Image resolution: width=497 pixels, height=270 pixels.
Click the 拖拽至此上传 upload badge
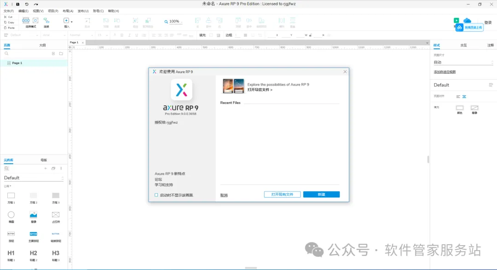click(469, 28)
